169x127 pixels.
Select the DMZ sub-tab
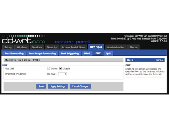[x=98, y=53]
